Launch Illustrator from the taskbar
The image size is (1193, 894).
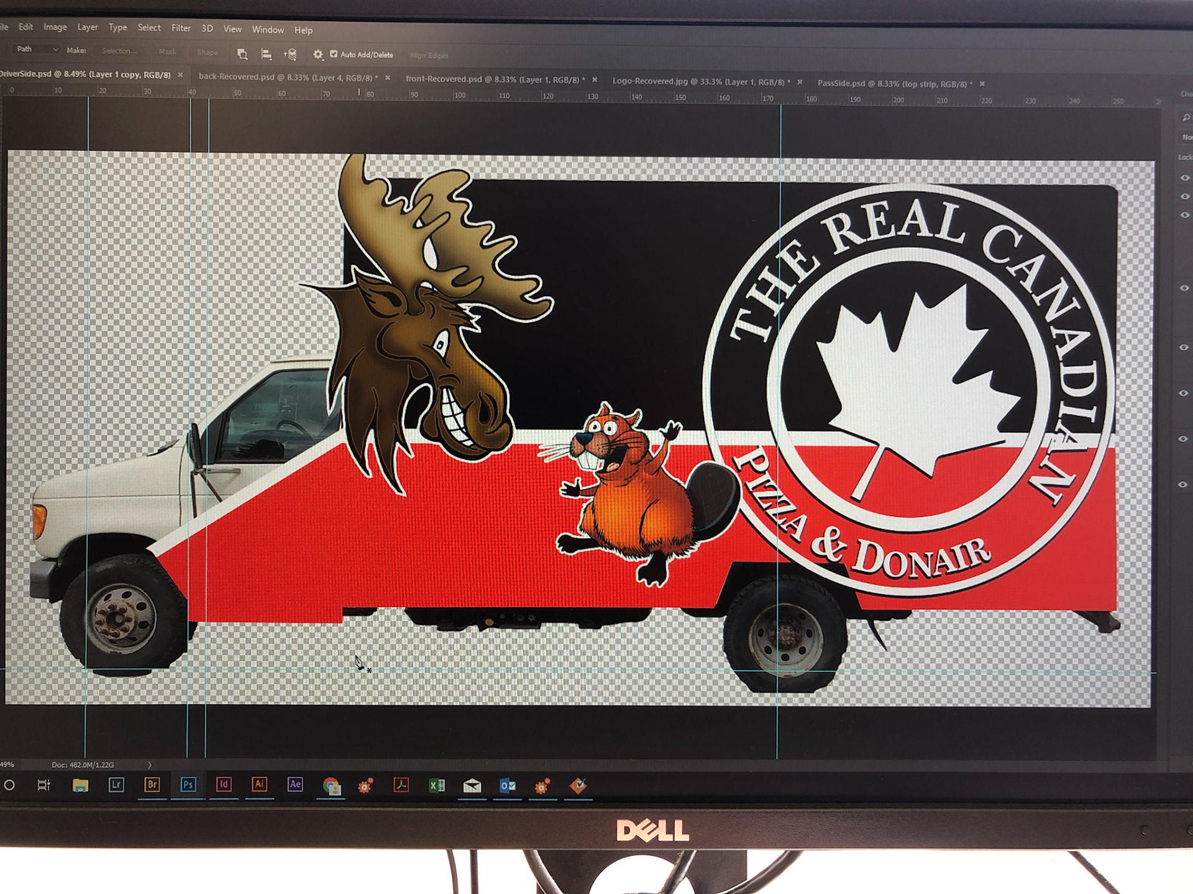click(259, 785)
